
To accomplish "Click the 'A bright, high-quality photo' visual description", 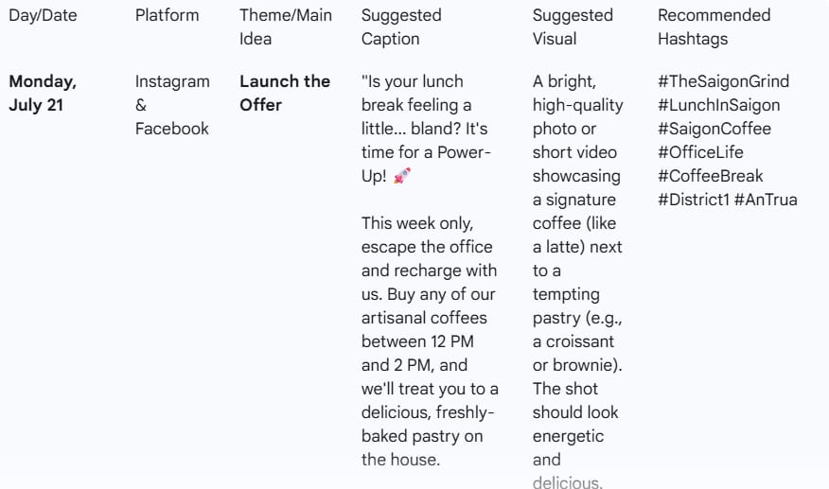I will click(577, 282).
